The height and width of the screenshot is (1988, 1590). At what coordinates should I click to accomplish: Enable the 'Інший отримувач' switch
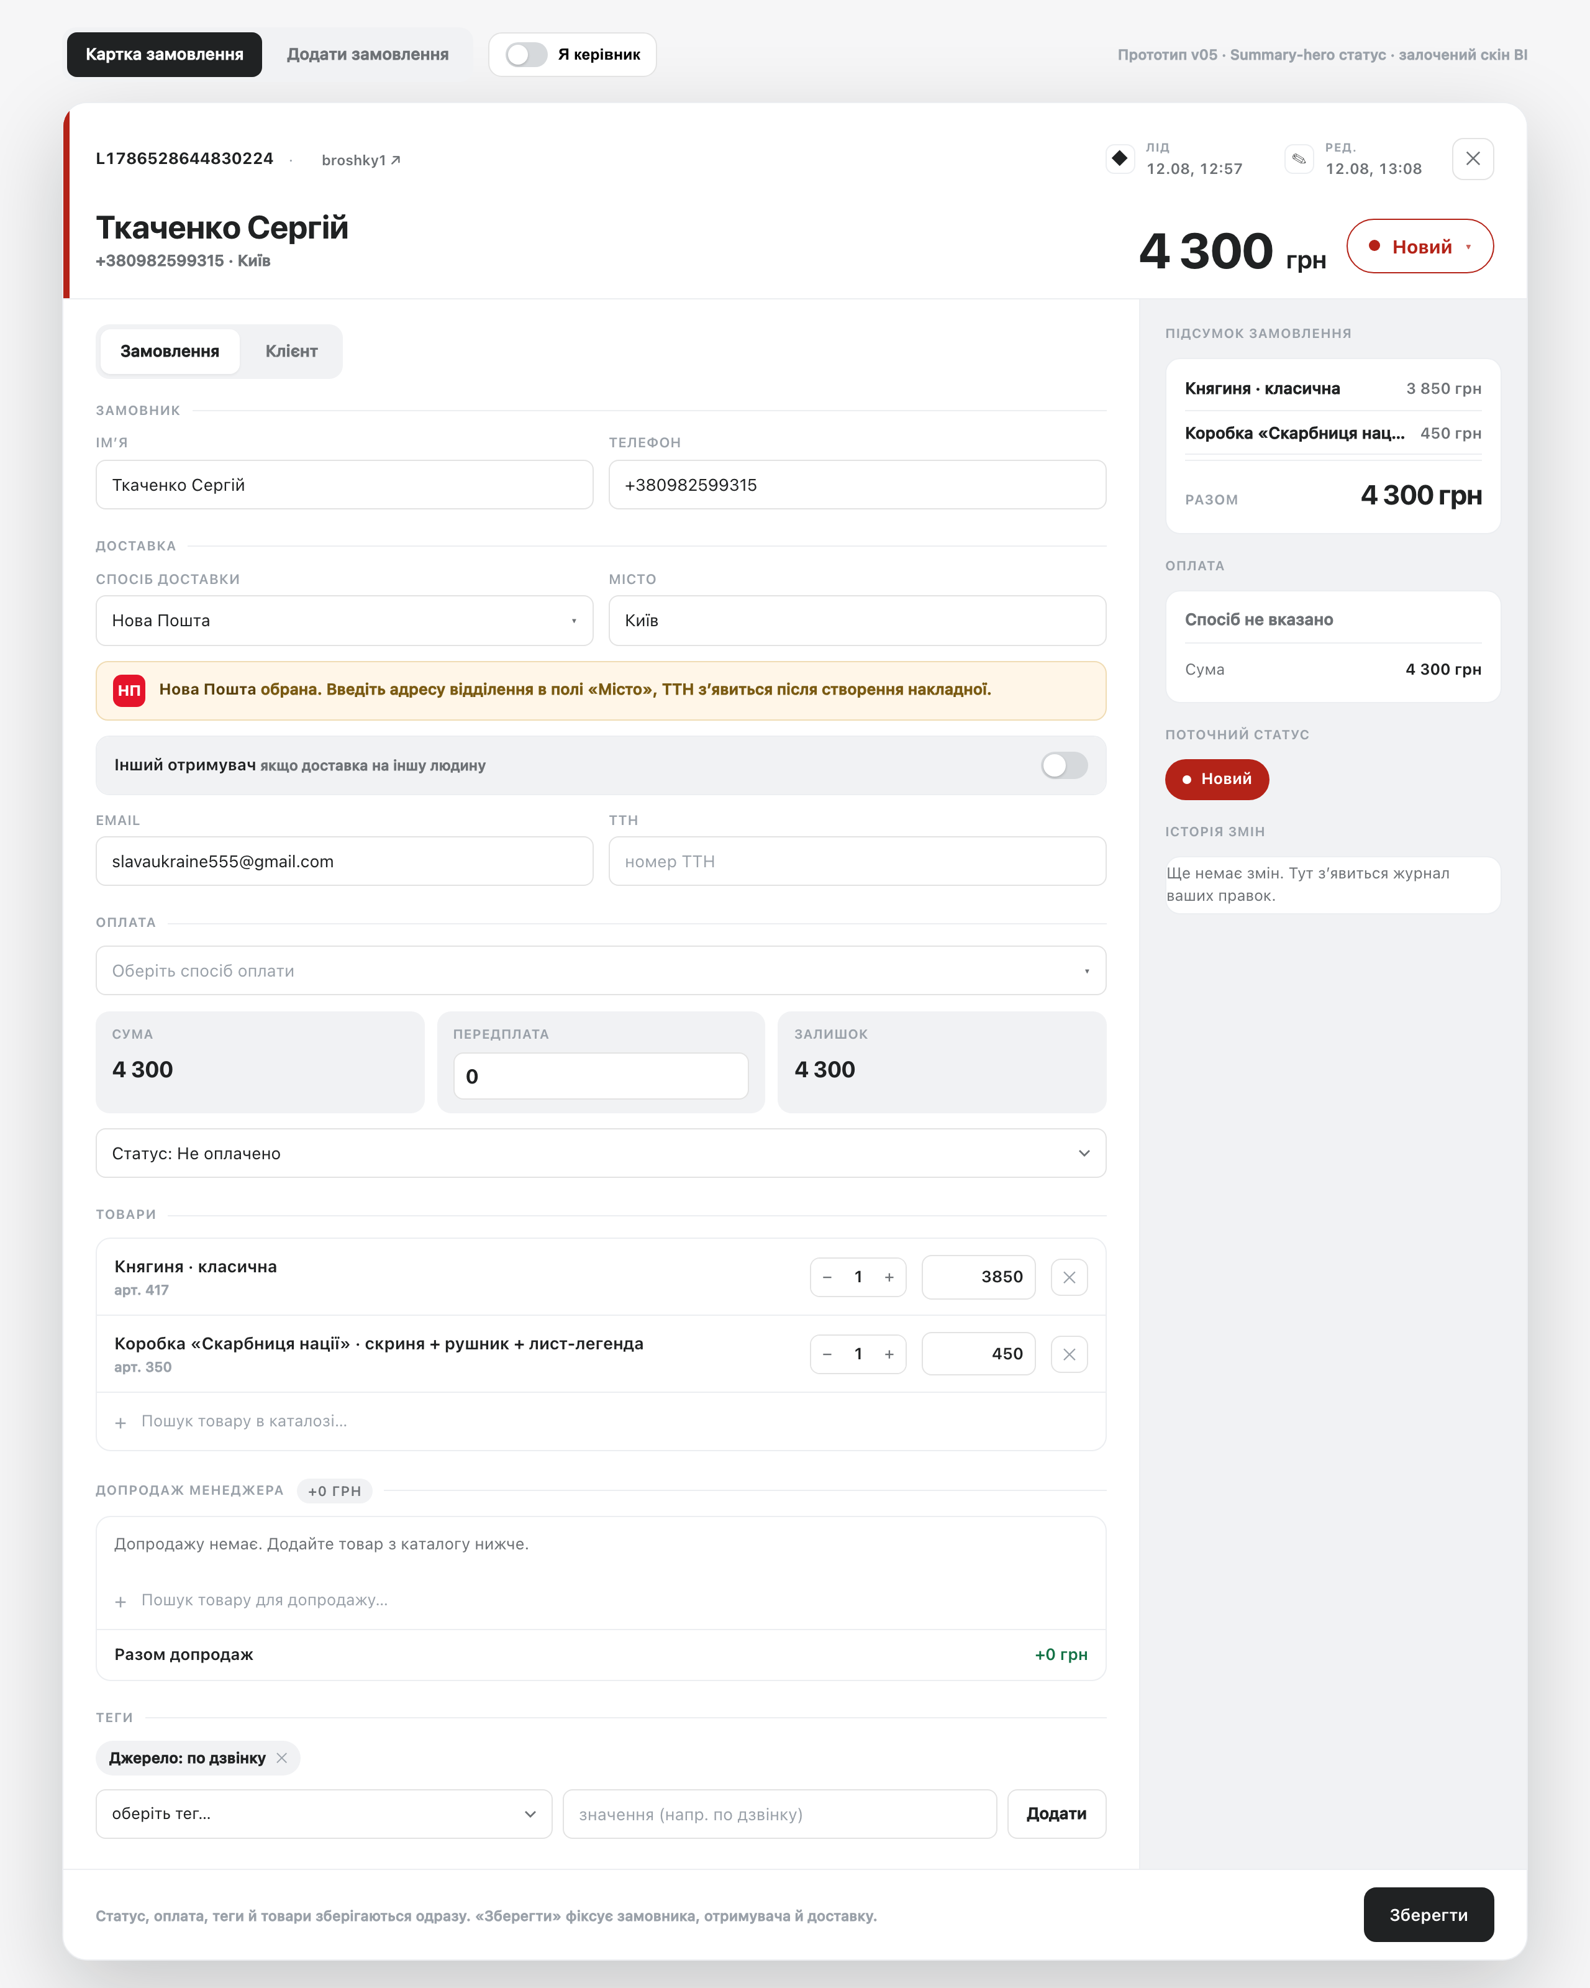(x=1065, y=765)
